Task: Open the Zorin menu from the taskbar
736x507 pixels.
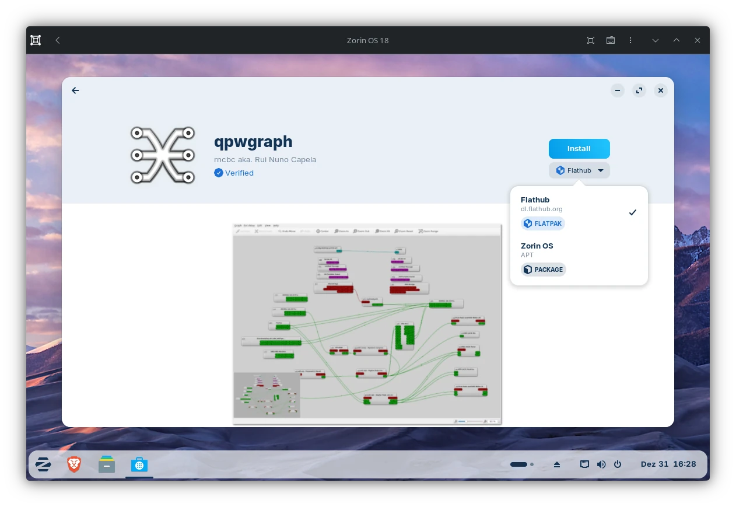Action: click(43, 464)
